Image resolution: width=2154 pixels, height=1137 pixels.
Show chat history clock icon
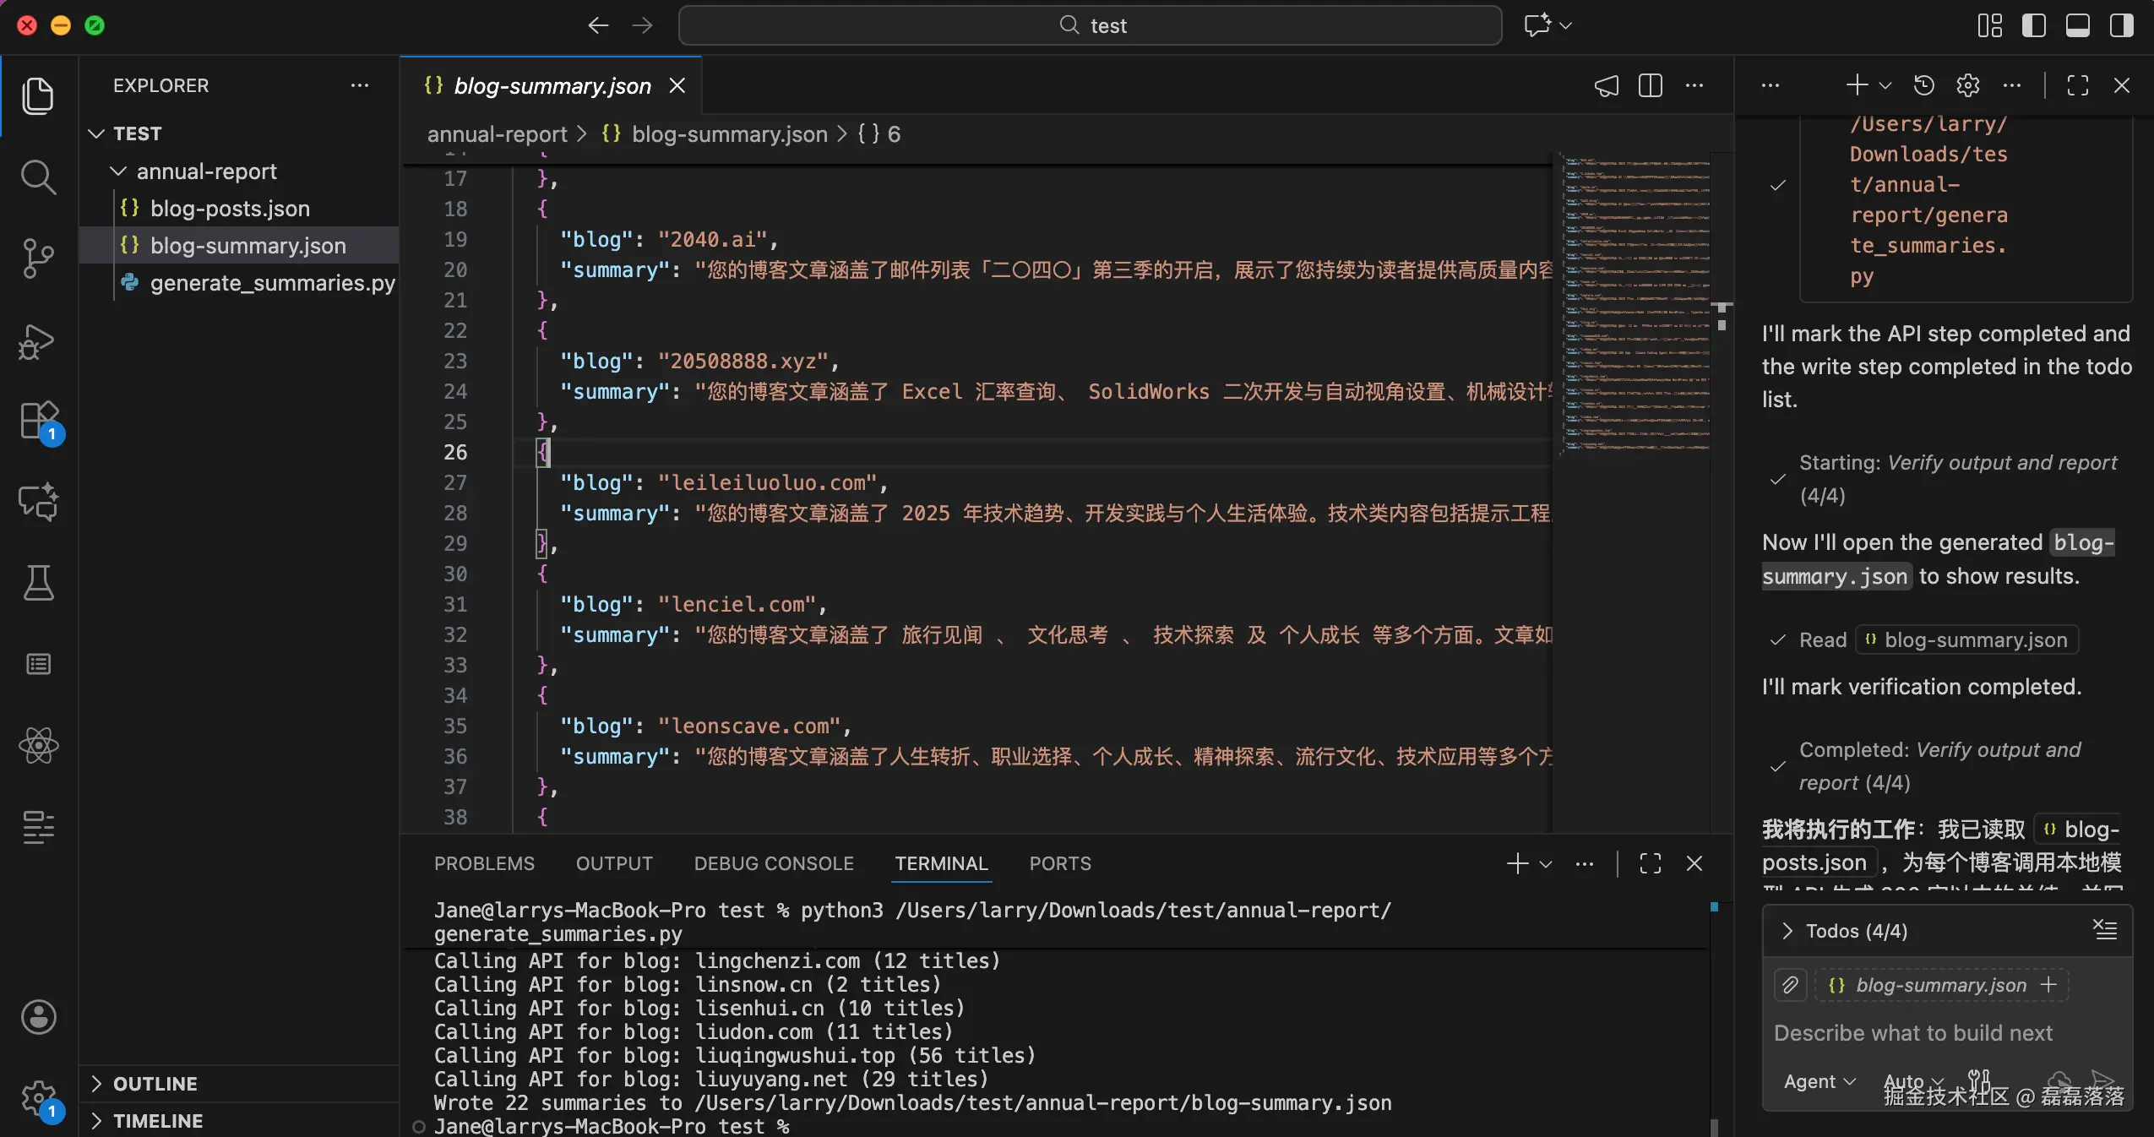pos(1923,85)
